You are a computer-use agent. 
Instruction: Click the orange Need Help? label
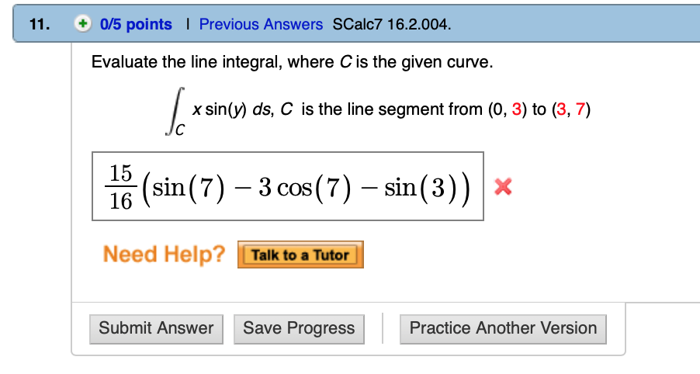coord(164,254)
